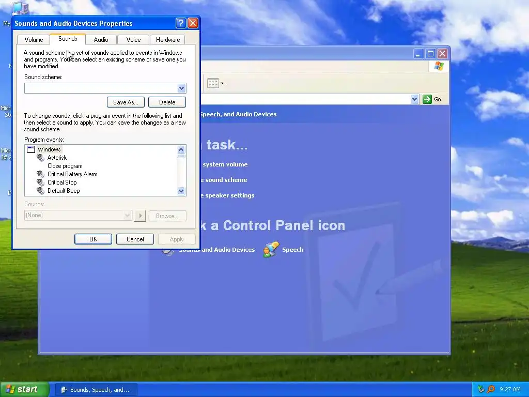
Task: Click the green Go arrow icon
Action: coord(427,99)
